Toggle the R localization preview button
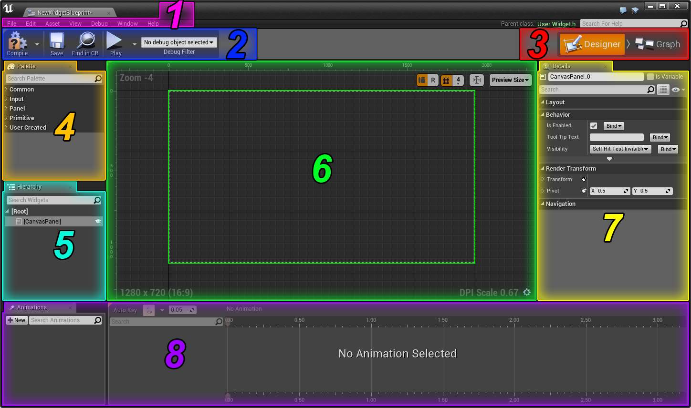This screenshot has height=408, width=691. [x=433, y=80]
